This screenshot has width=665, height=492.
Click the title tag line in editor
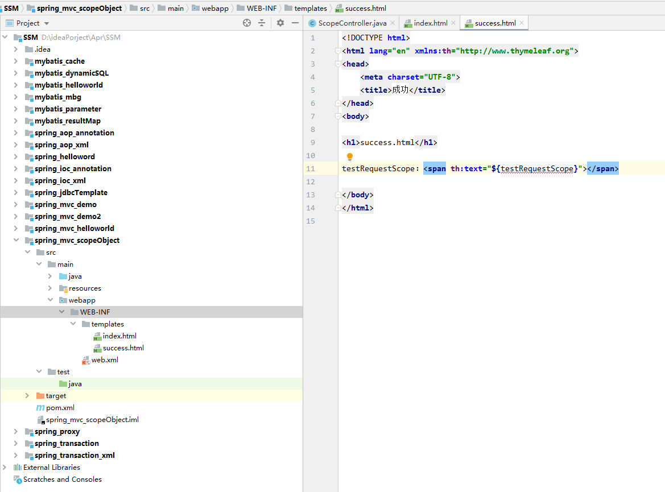(403, 90)
